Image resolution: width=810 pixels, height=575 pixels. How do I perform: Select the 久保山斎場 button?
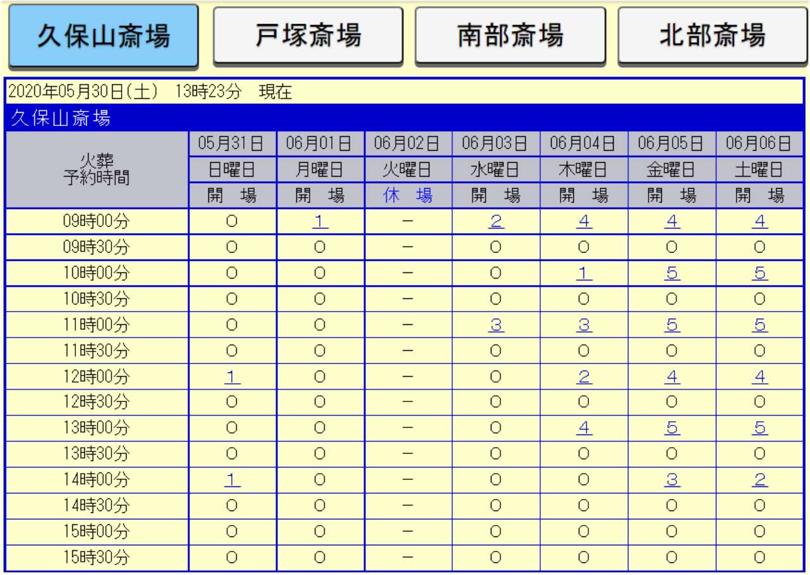[x=103, y=35]
